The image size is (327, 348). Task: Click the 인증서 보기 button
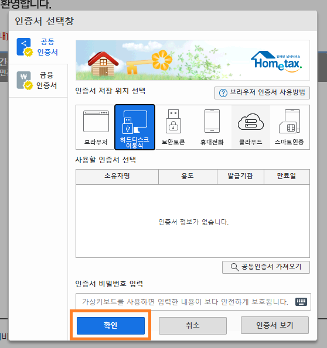click(x=275, y=325)
